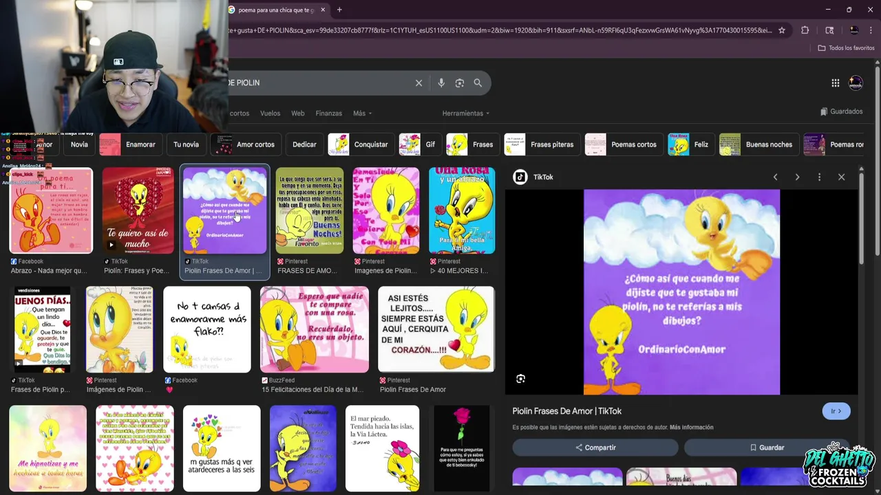Open the Chrome profile avatar in toolbar
The height and width of the screenshot is (495, 881).
click(x=854, y=30)
